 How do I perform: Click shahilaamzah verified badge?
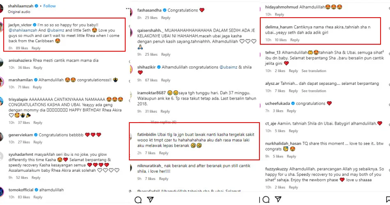(37, 6)
